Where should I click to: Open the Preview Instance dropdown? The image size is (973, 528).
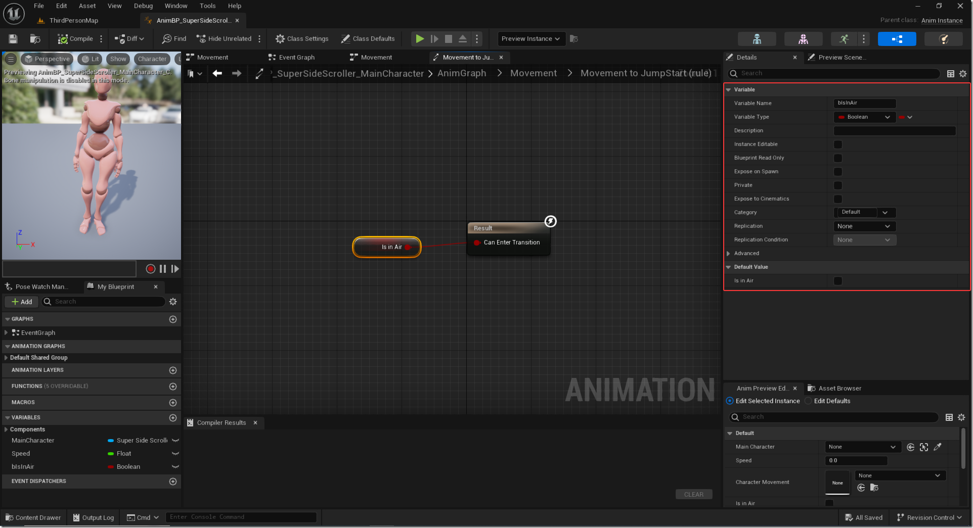coord(531,39)
